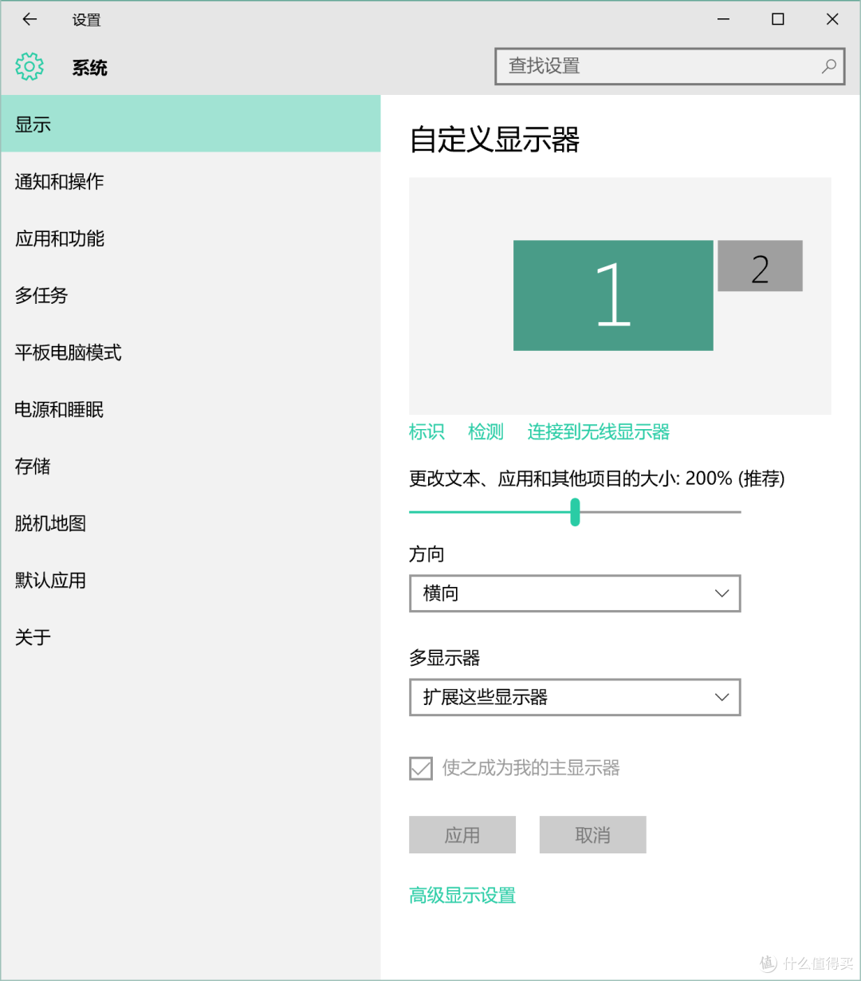The width and height of the screenshot is (861, 981).
Task: Open 脱机地图 settings
Action: point(191,523)
